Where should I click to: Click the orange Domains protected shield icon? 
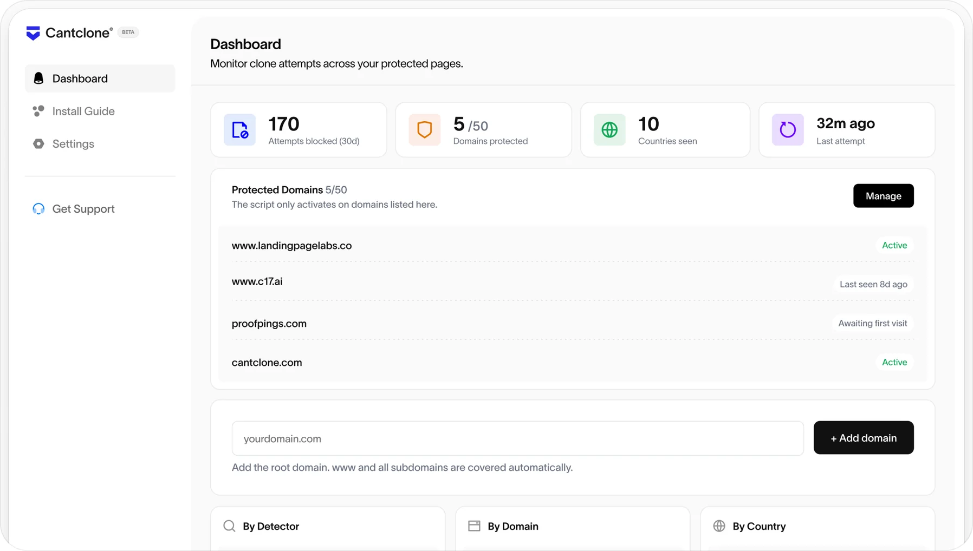(x=425, y=130)
